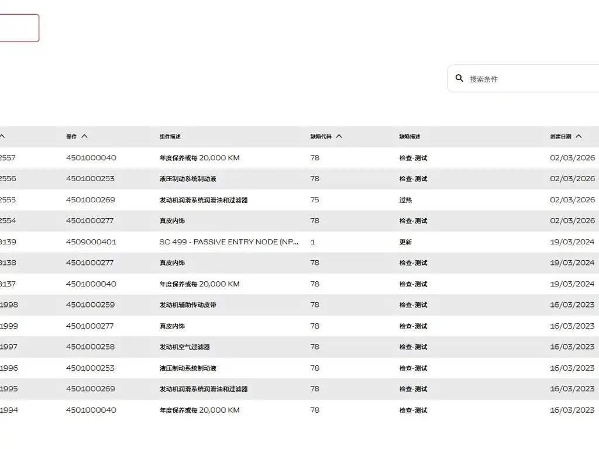Select the SC 499 - PASSIVE ENTRY NODE cell

pyautogui.click(x=229, y=242)
